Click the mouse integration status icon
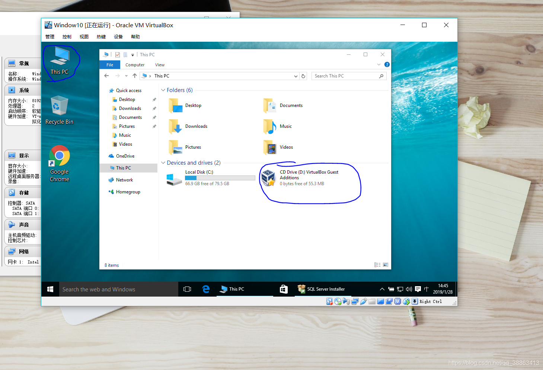 406,301
